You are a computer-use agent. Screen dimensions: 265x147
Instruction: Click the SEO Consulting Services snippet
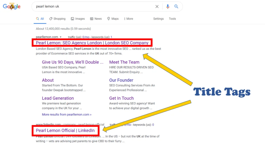pos(132,88)
